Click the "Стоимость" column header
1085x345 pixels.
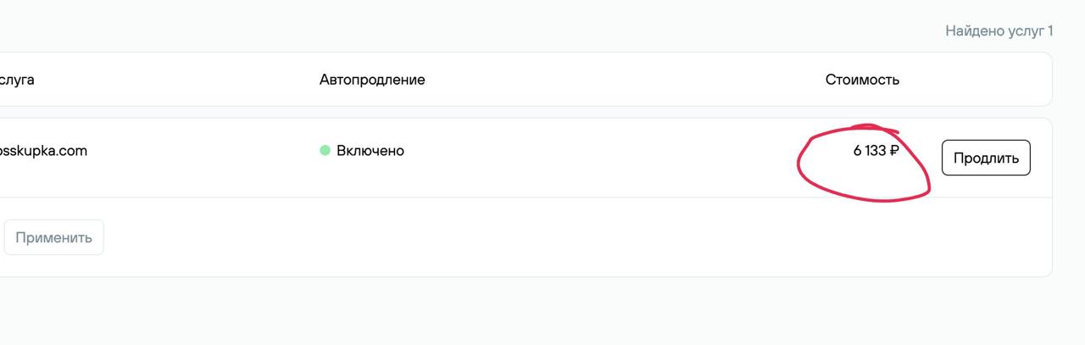click(x=862, y=80)
